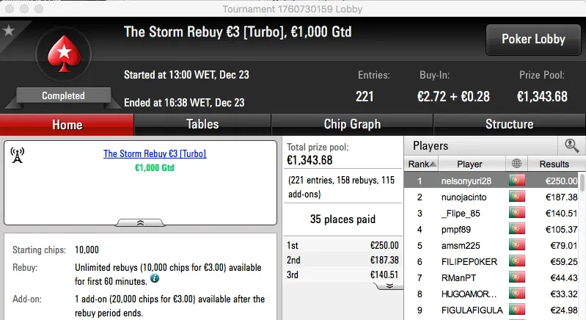The image size is (586, 320).
Task: Open The Storm Rebuy €3 [Turbo] link
Action: [x=155, y=154]
